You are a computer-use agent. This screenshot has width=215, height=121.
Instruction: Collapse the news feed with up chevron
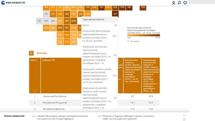[x=184, y=115]
